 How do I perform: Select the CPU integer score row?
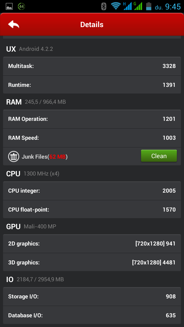pos(92,191)
